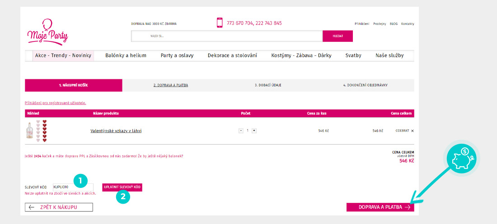Continue with Doprava a platba button
The height and width of the screenshot is (224, 497).
point(380,207)
